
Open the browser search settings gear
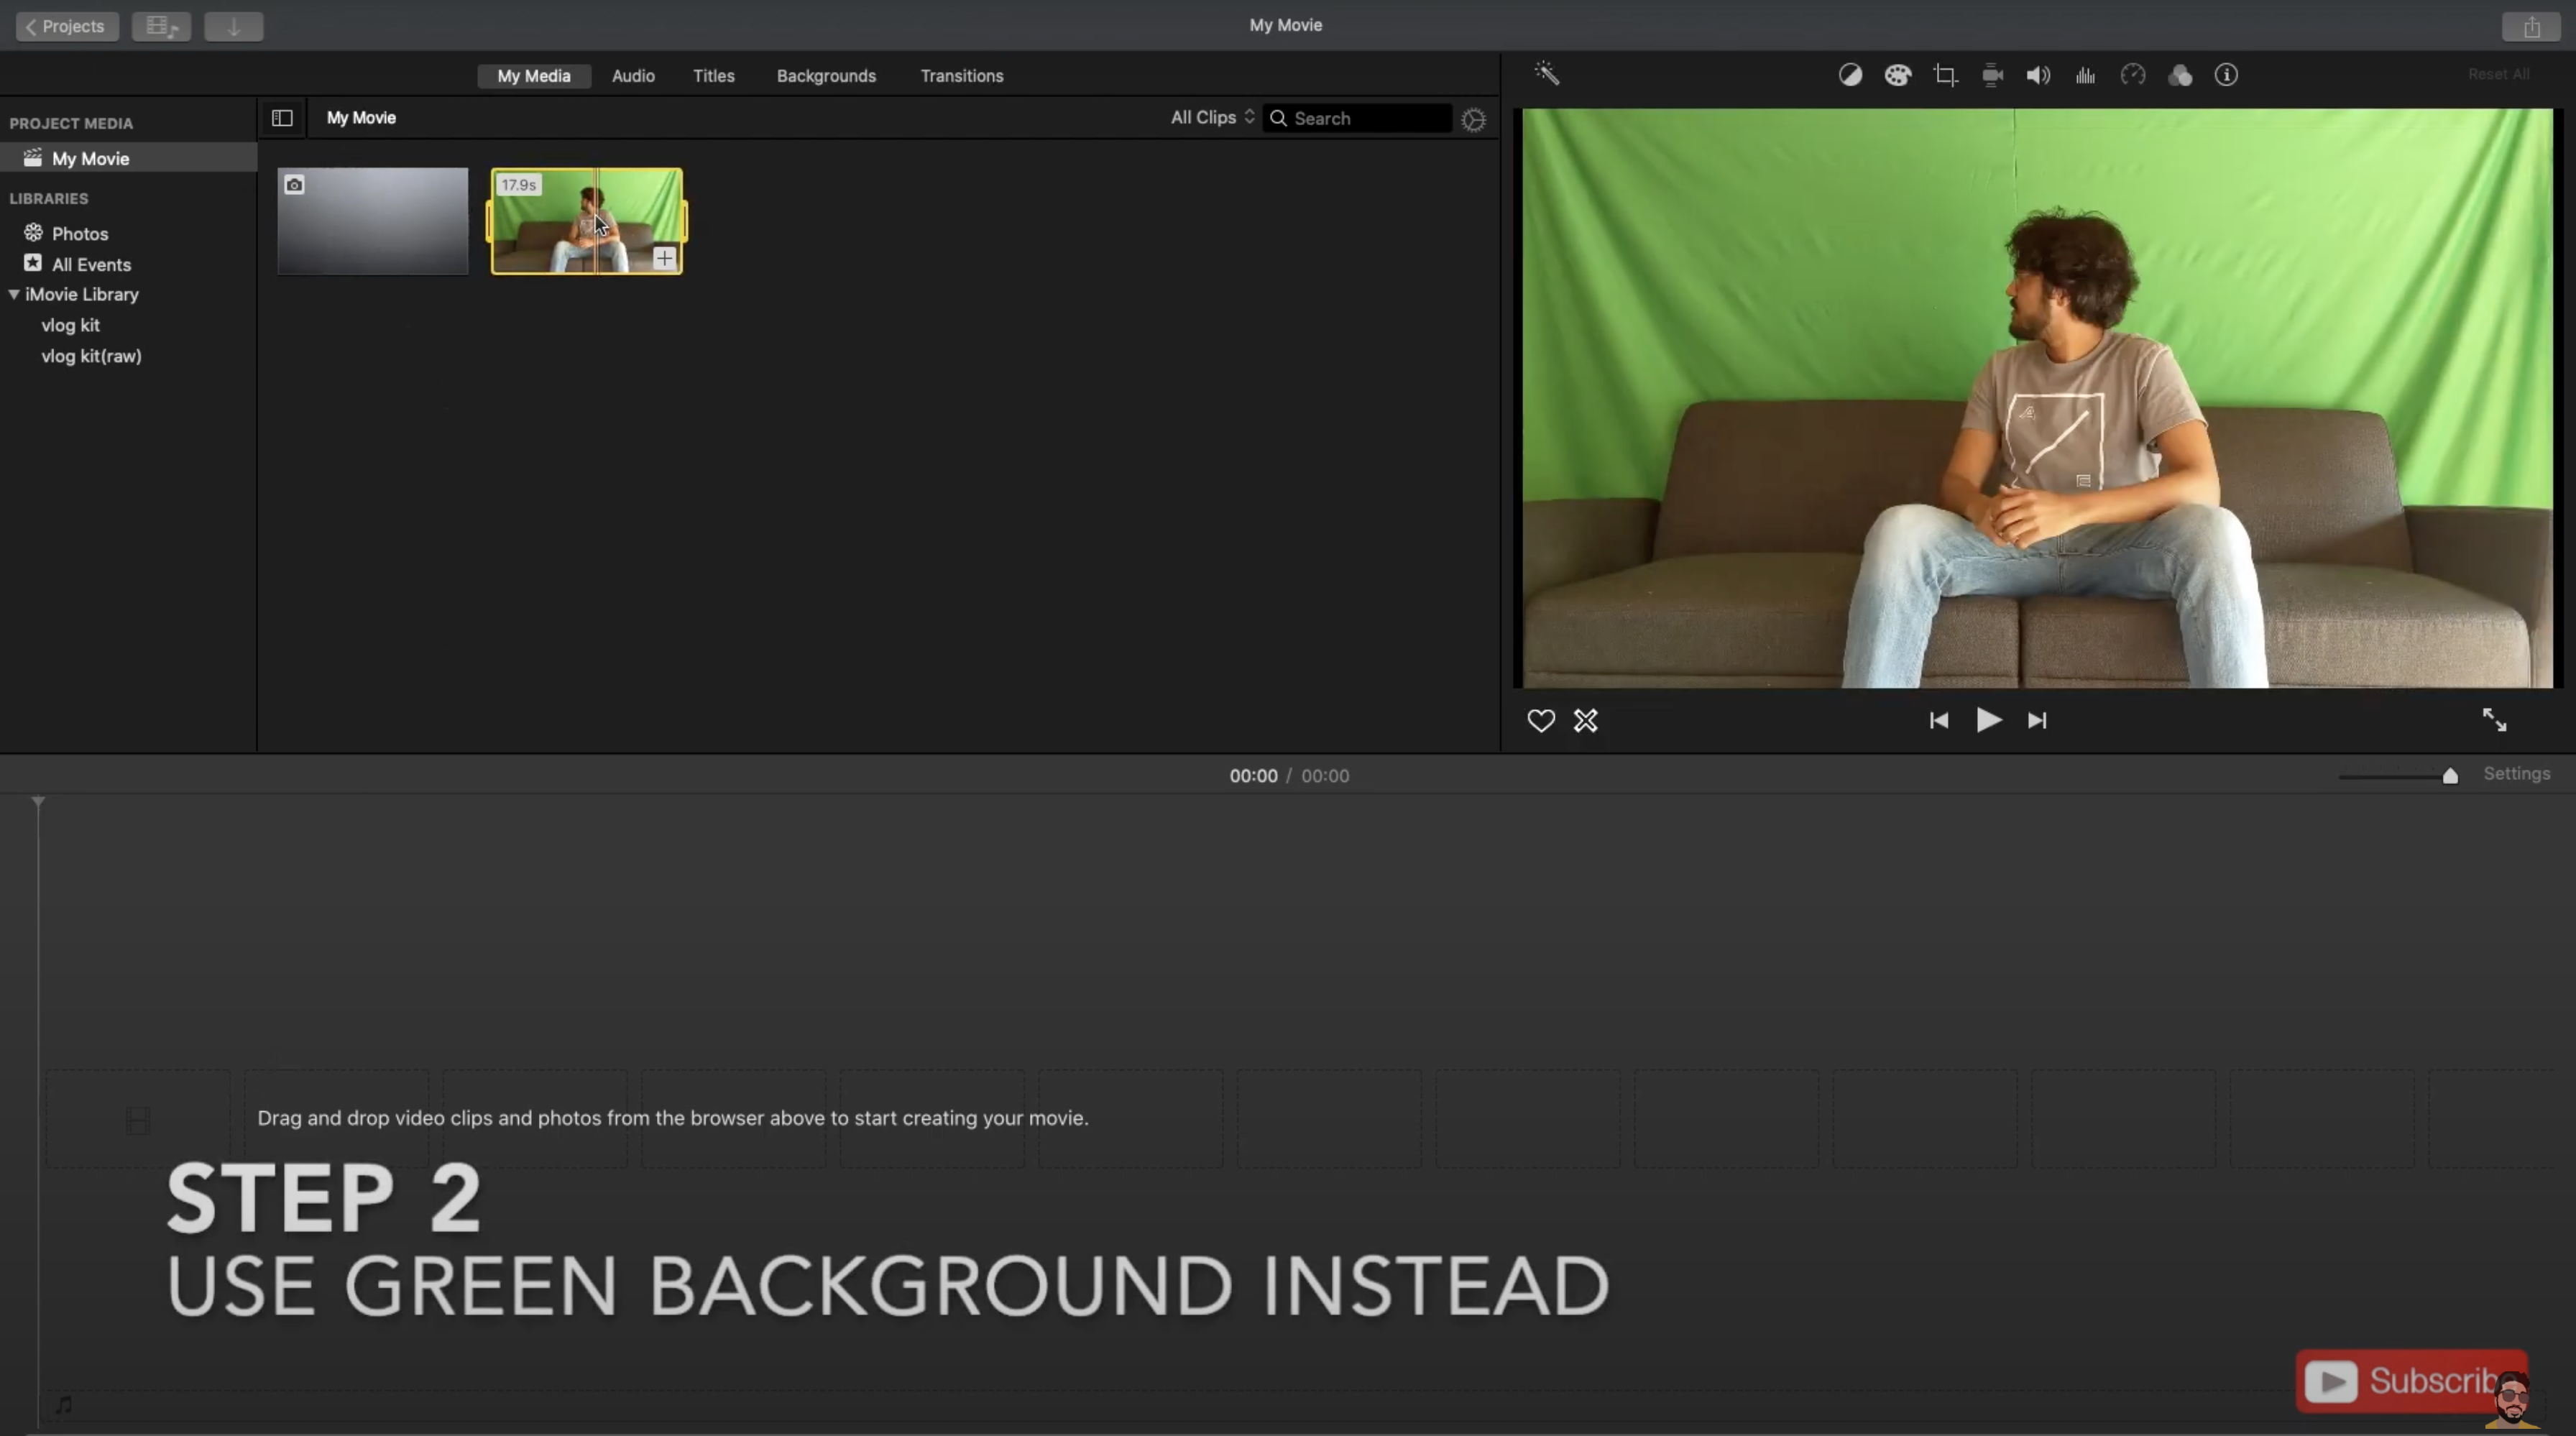click(x=1473, y=119)
